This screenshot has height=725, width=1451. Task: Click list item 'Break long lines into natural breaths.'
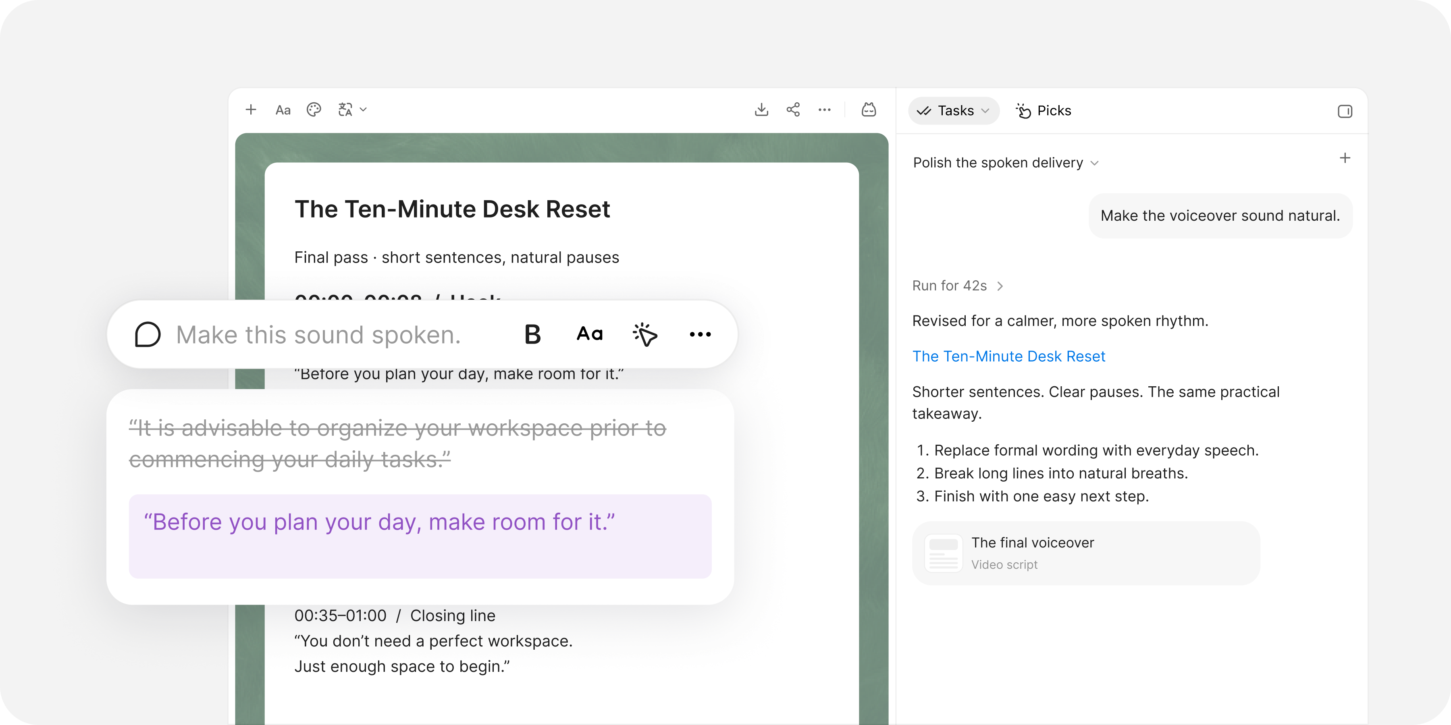coord(1061,473)
